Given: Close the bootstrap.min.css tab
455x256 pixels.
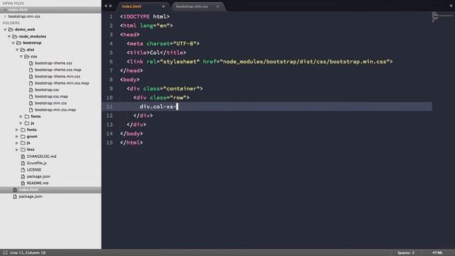Looking at the screenshot, I should [x=218, y=6].
